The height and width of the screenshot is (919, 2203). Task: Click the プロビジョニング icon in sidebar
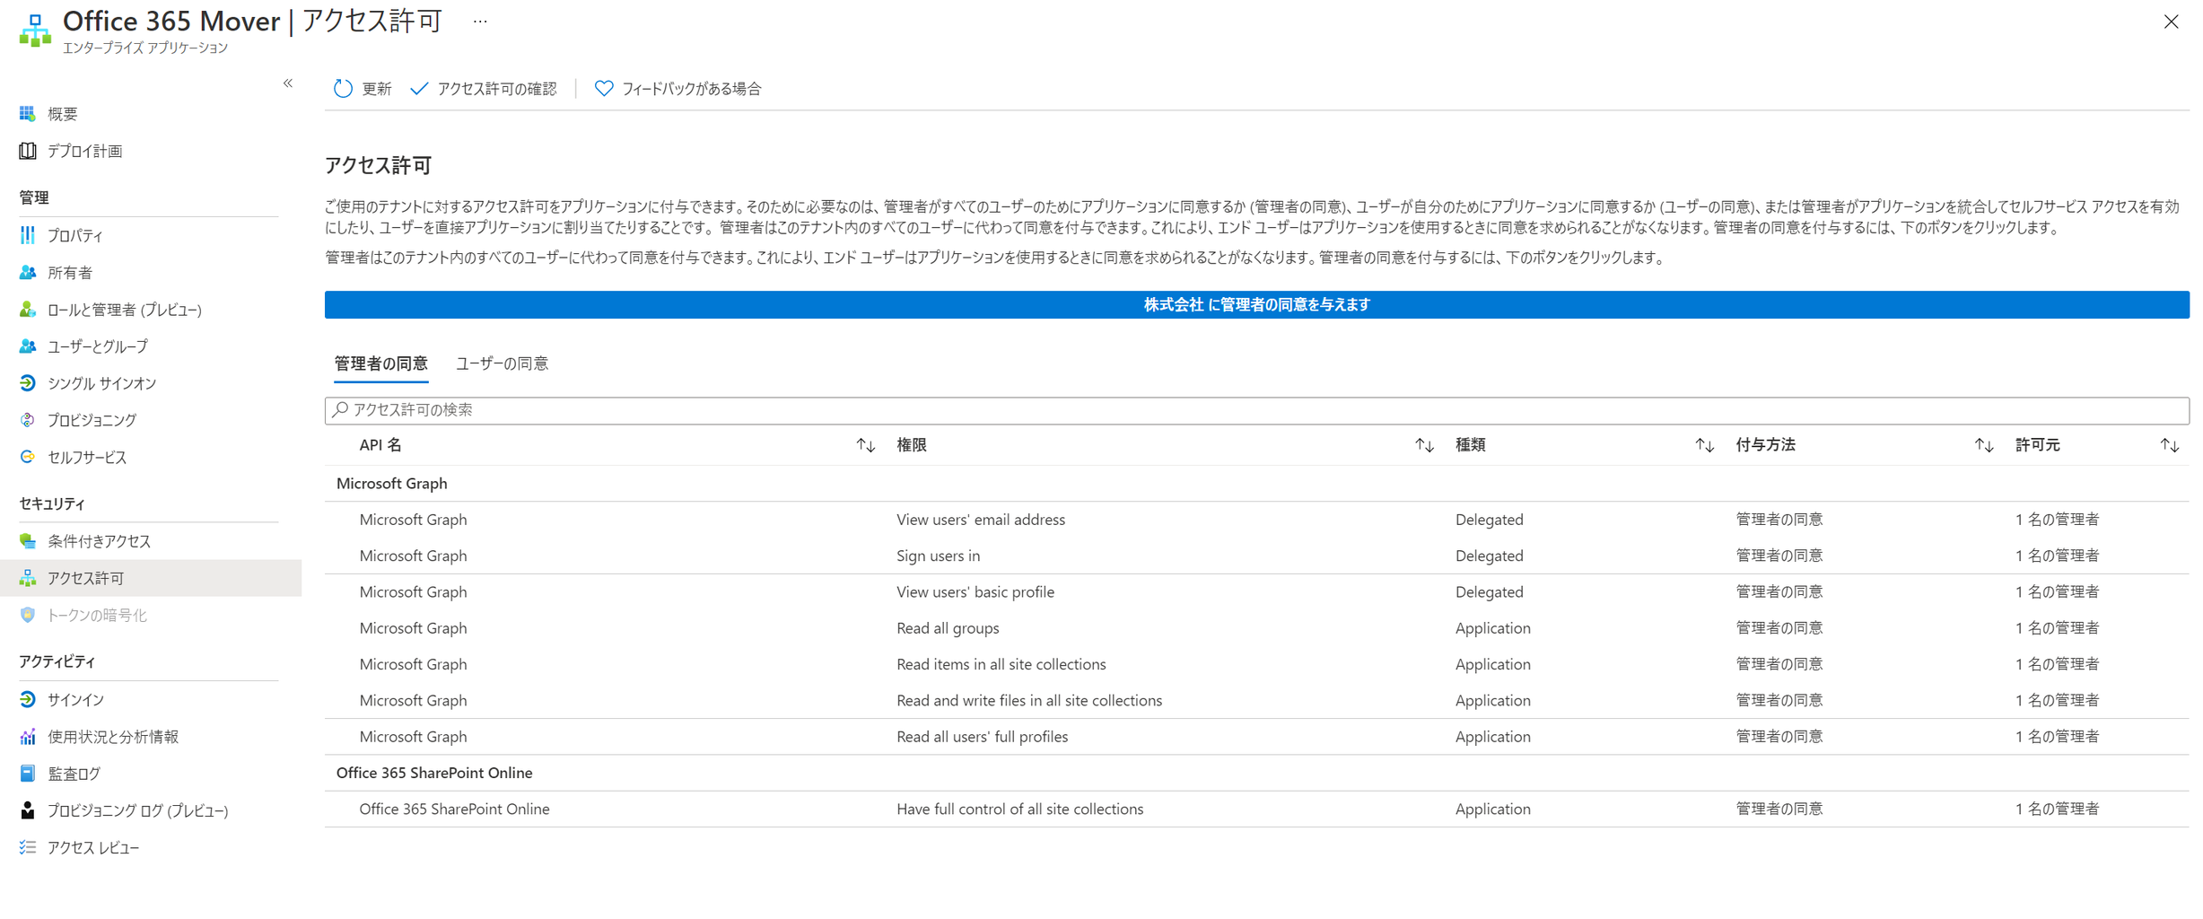(28, 420)
